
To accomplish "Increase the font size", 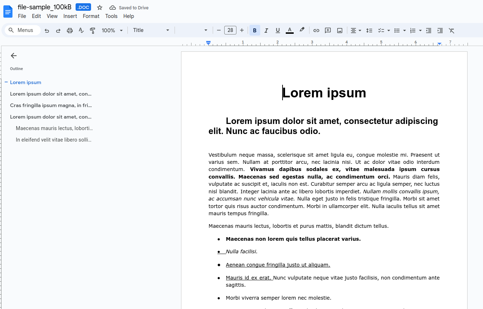I will (x=242, y=31).
